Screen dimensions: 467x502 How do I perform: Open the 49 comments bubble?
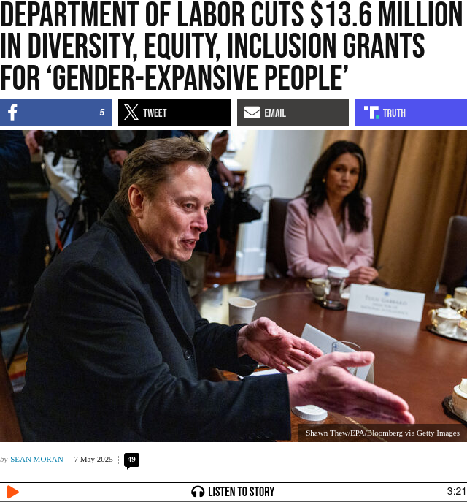(x=131, y=460)
